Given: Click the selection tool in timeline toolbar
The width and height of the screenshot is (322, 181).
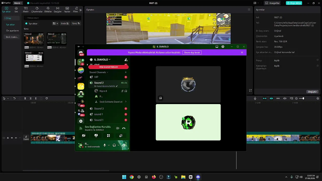Looking at the screenshot, I should 4,98.
